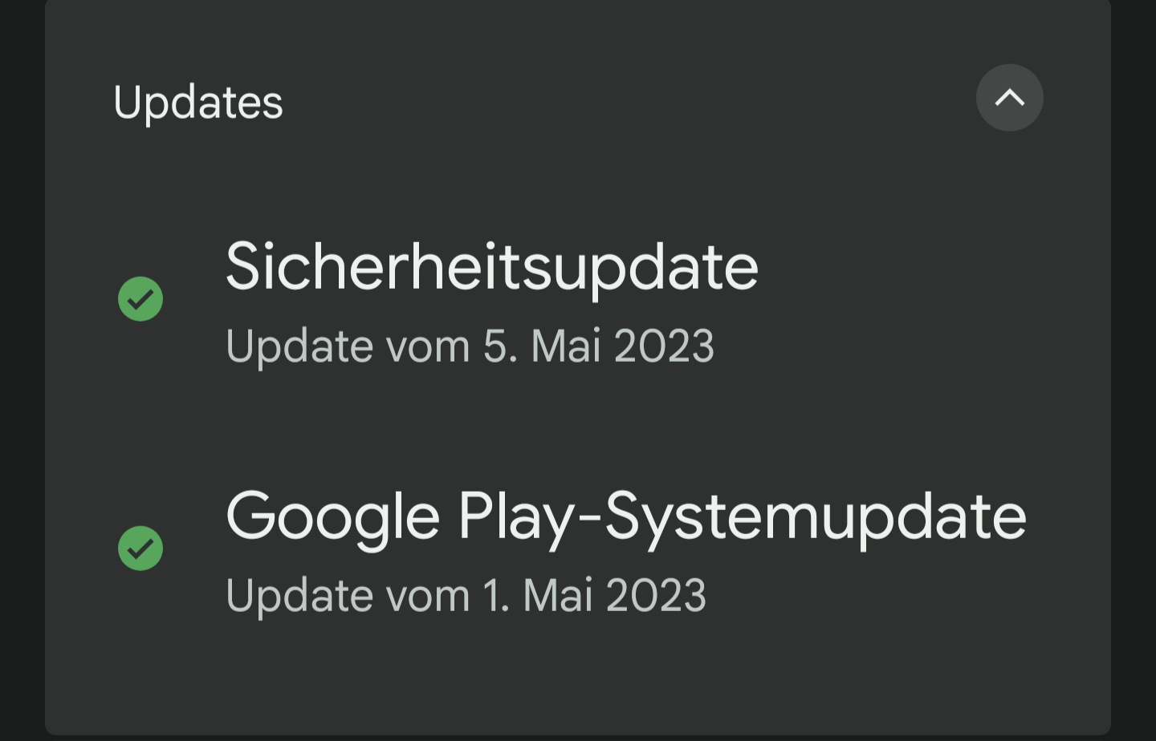This screenshot has height=741, width=1156.
Task: Click the green checkmark beside Sicherheitsupdate
Action: point(140,299)
